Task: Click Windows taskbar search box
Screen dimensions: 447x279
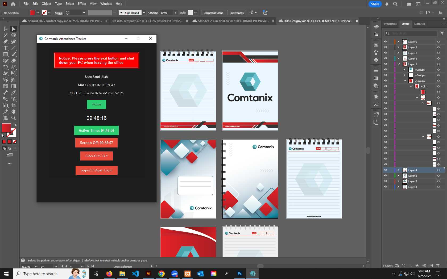Action: point(51,274)
